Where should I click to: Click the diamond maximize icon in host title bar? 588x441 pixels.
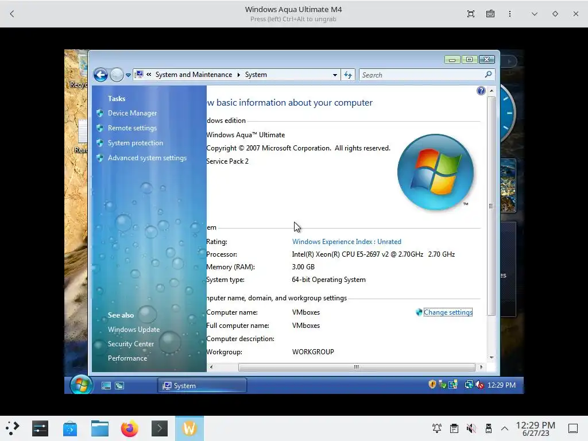555,14
